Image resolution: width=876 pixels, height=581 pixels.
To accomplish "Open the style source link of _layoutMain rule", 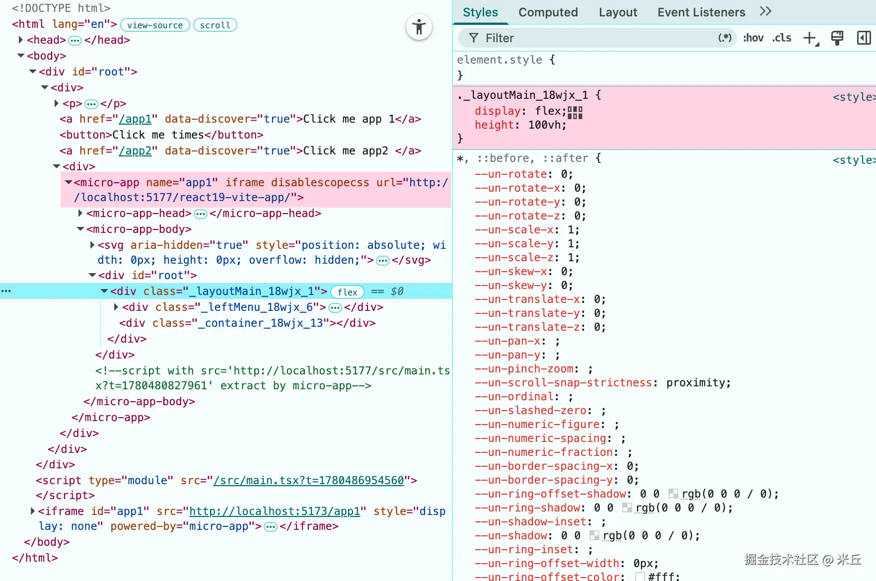I will coord(854,97).
